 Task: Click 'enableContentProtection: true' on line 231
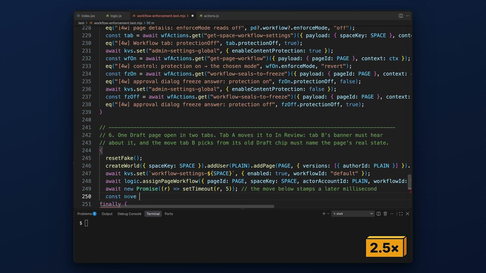coord(276,51)
